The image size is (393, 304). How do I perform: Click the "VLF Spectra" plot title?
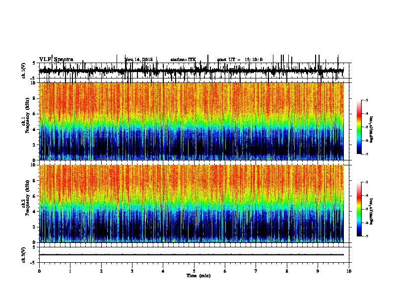(56, 60)
